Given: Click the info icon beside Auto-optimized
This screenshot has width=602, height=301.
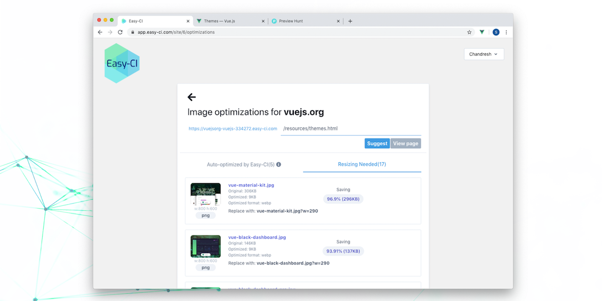Looking at the screenshot, I should [279, 164].
